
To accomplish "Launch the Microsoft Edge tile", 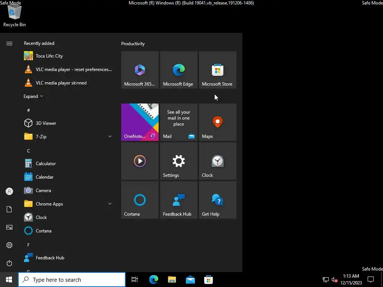I will tap(178, 70).
